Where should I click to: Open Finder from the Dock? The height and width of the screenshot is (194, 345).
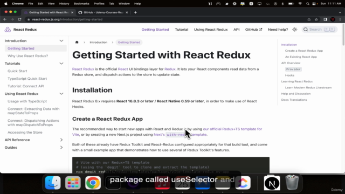click(x=53, y=183)
